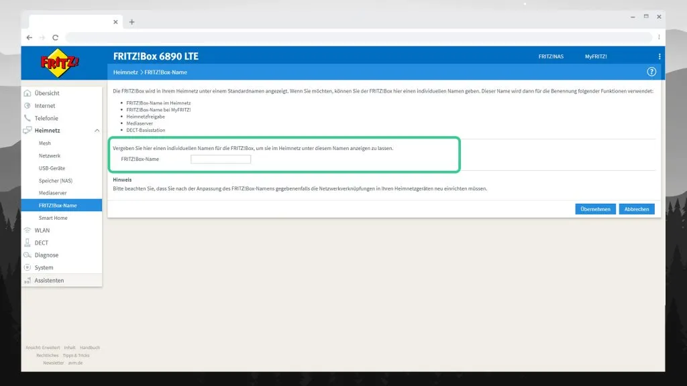This screenshot has width=687, height=386.
Task: Click Heimnetz in the breadcrumb
Action: pyautogui.click(x=125, y=72)
